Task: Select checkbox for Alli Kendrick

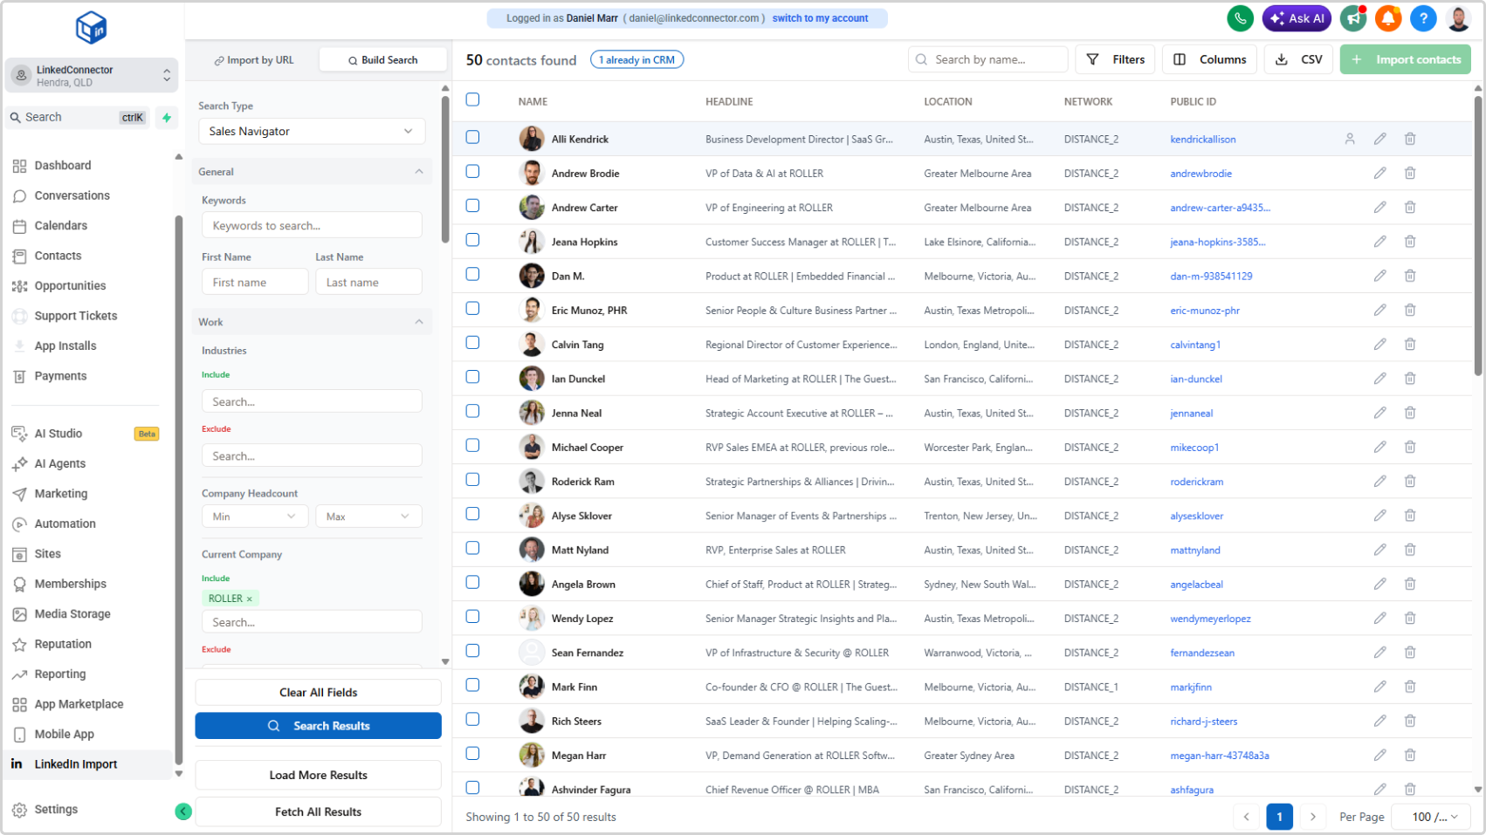Action: coord(472,137)
